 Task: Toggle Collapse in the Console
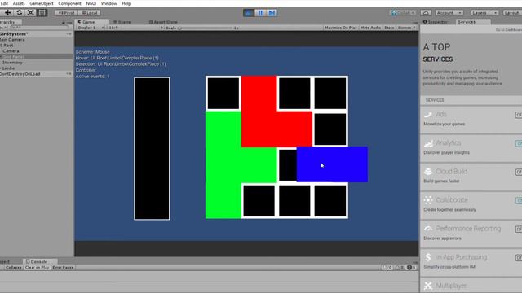click(14, 268)
